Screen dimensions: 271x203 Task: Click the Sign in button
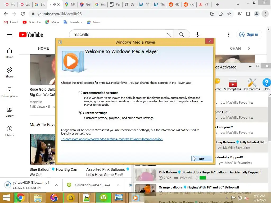pyautogui.click(x=249, y=35)
